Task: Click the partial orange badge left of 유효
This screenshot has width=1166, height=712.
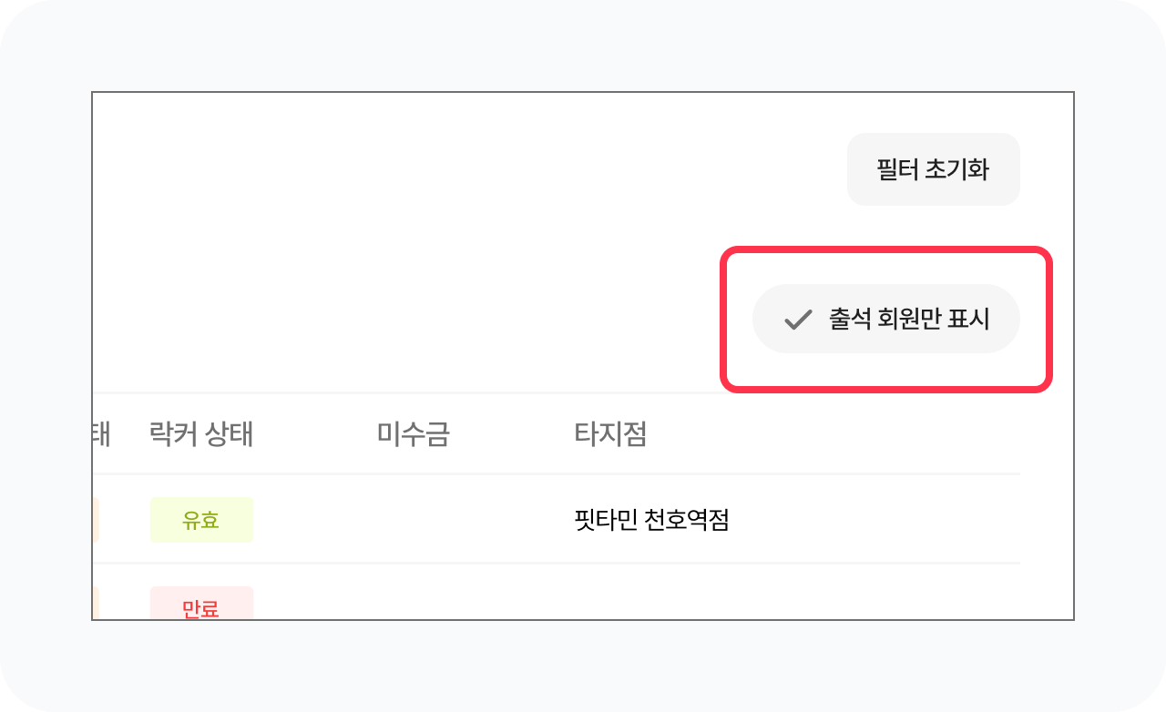Action: tap(95, 520)
